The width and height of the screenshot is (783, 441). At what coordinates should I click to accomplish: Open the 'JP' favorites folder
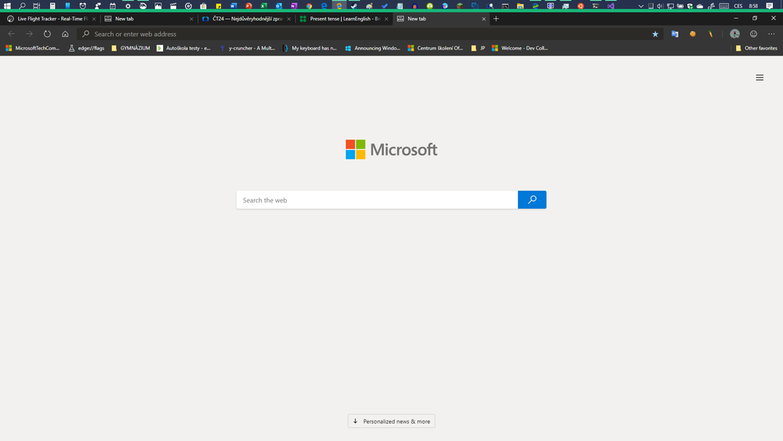[x=478, y=48]
